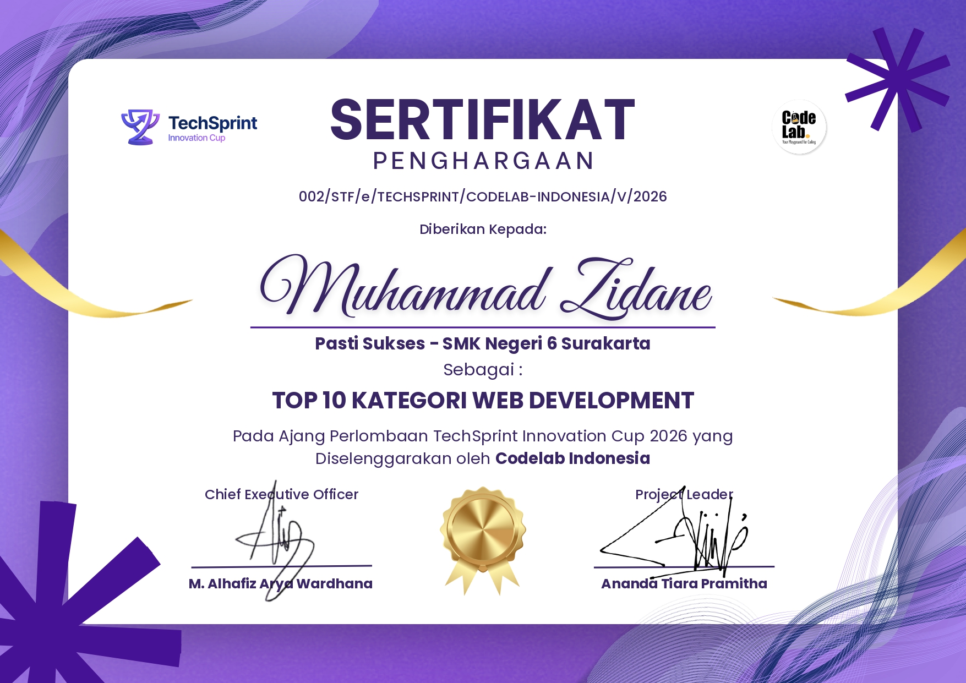Viewport: 966px width, 683px height.
Task: Click the bold "Codelab Indonesia" text
Action: pos(572,458)
